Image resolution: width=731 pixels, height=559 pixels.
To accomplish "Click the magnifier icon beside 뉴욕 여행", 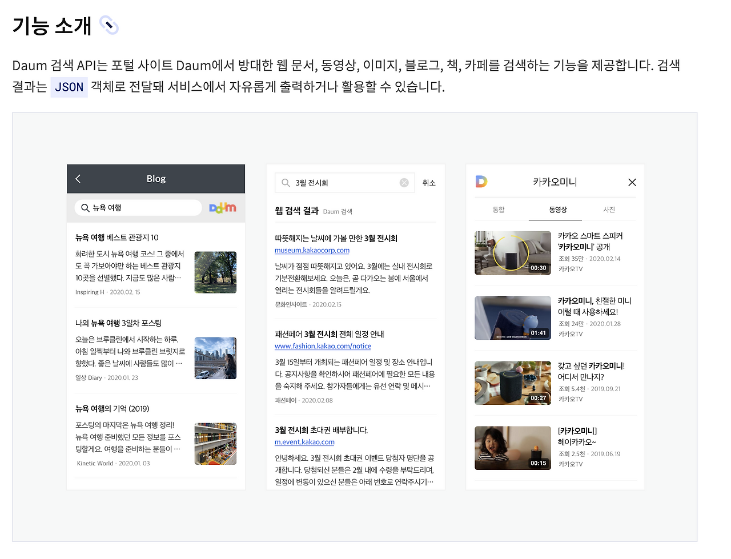I will tap(85, 208).
